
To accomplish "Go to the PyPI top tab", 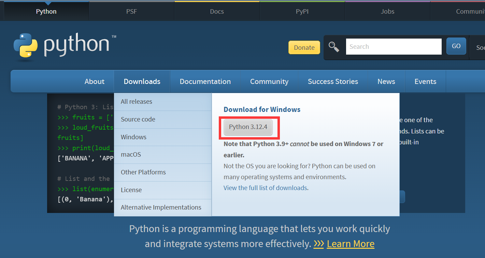I will (x=302, y=11).
